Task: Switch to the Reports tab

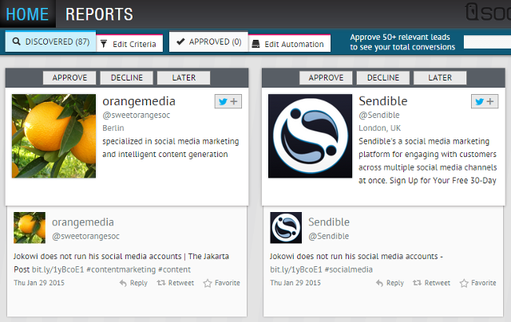Action: click(99, 14)
